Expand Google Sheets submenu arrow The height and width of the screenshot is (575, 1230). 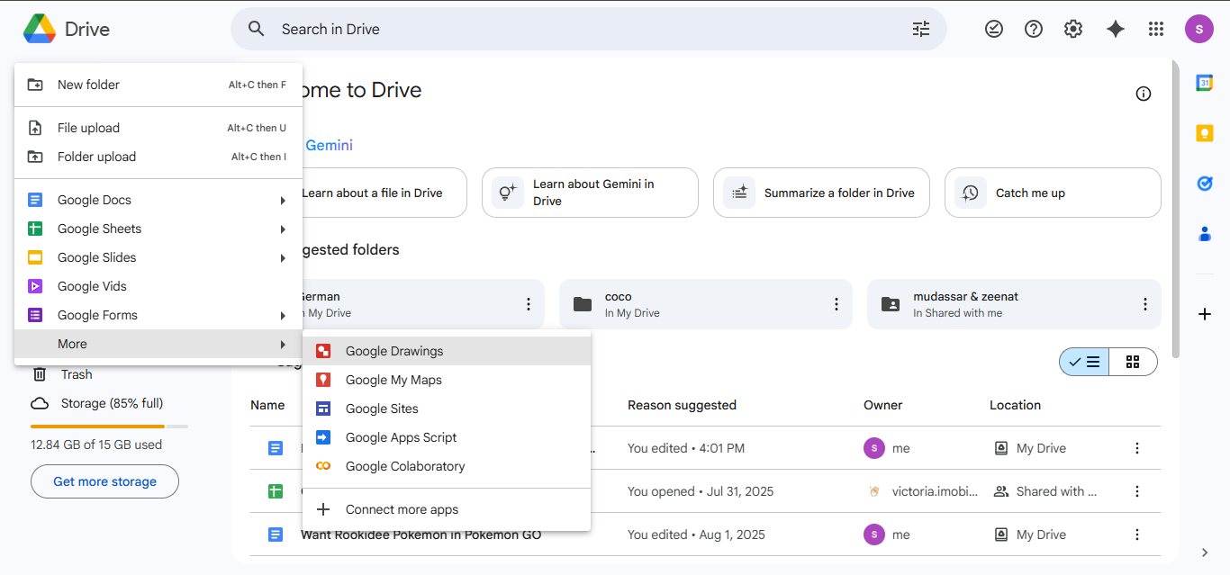point(283,229)
